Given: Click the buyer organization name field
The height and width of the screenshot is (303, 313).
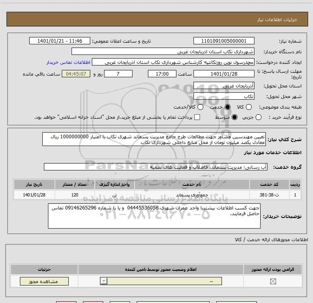Looking at the screenshot, I should [x=163, y=51].
